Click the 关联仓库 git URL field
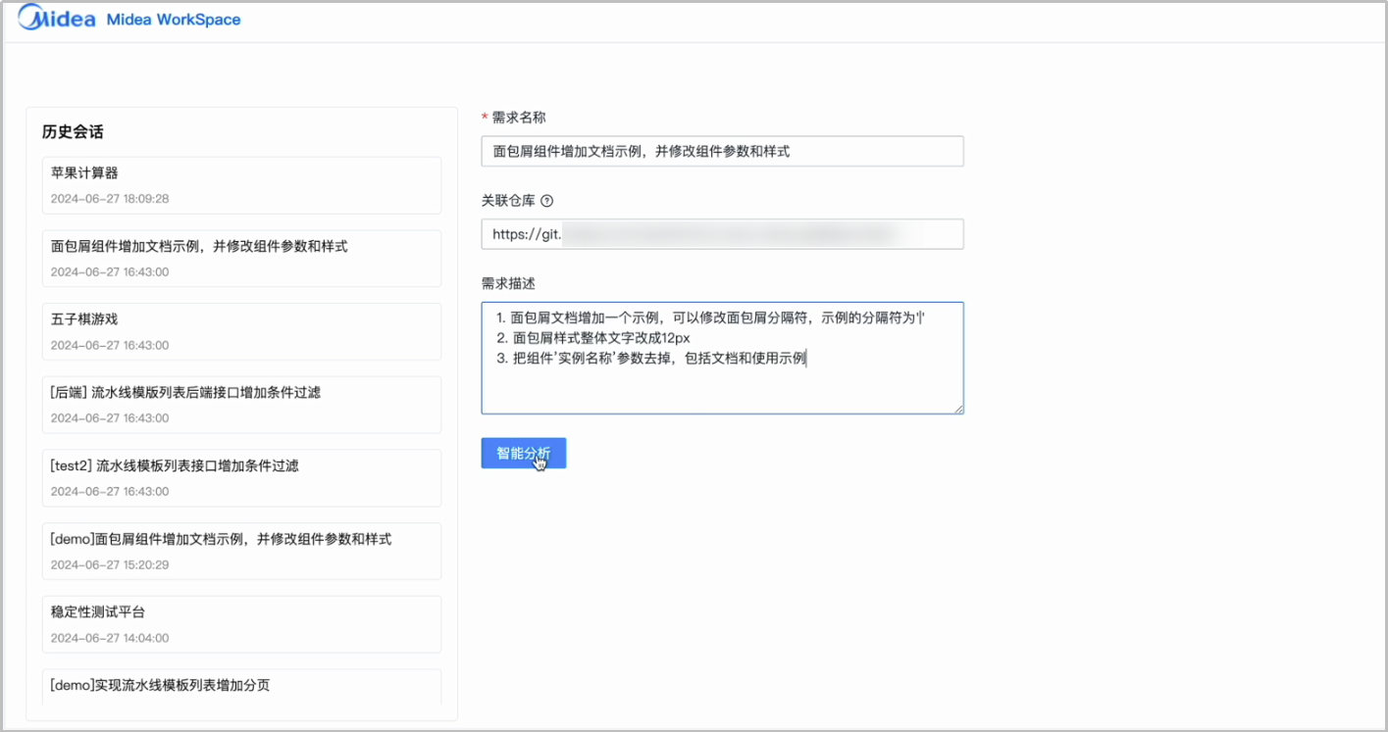1388x732 pixels. 722,234
